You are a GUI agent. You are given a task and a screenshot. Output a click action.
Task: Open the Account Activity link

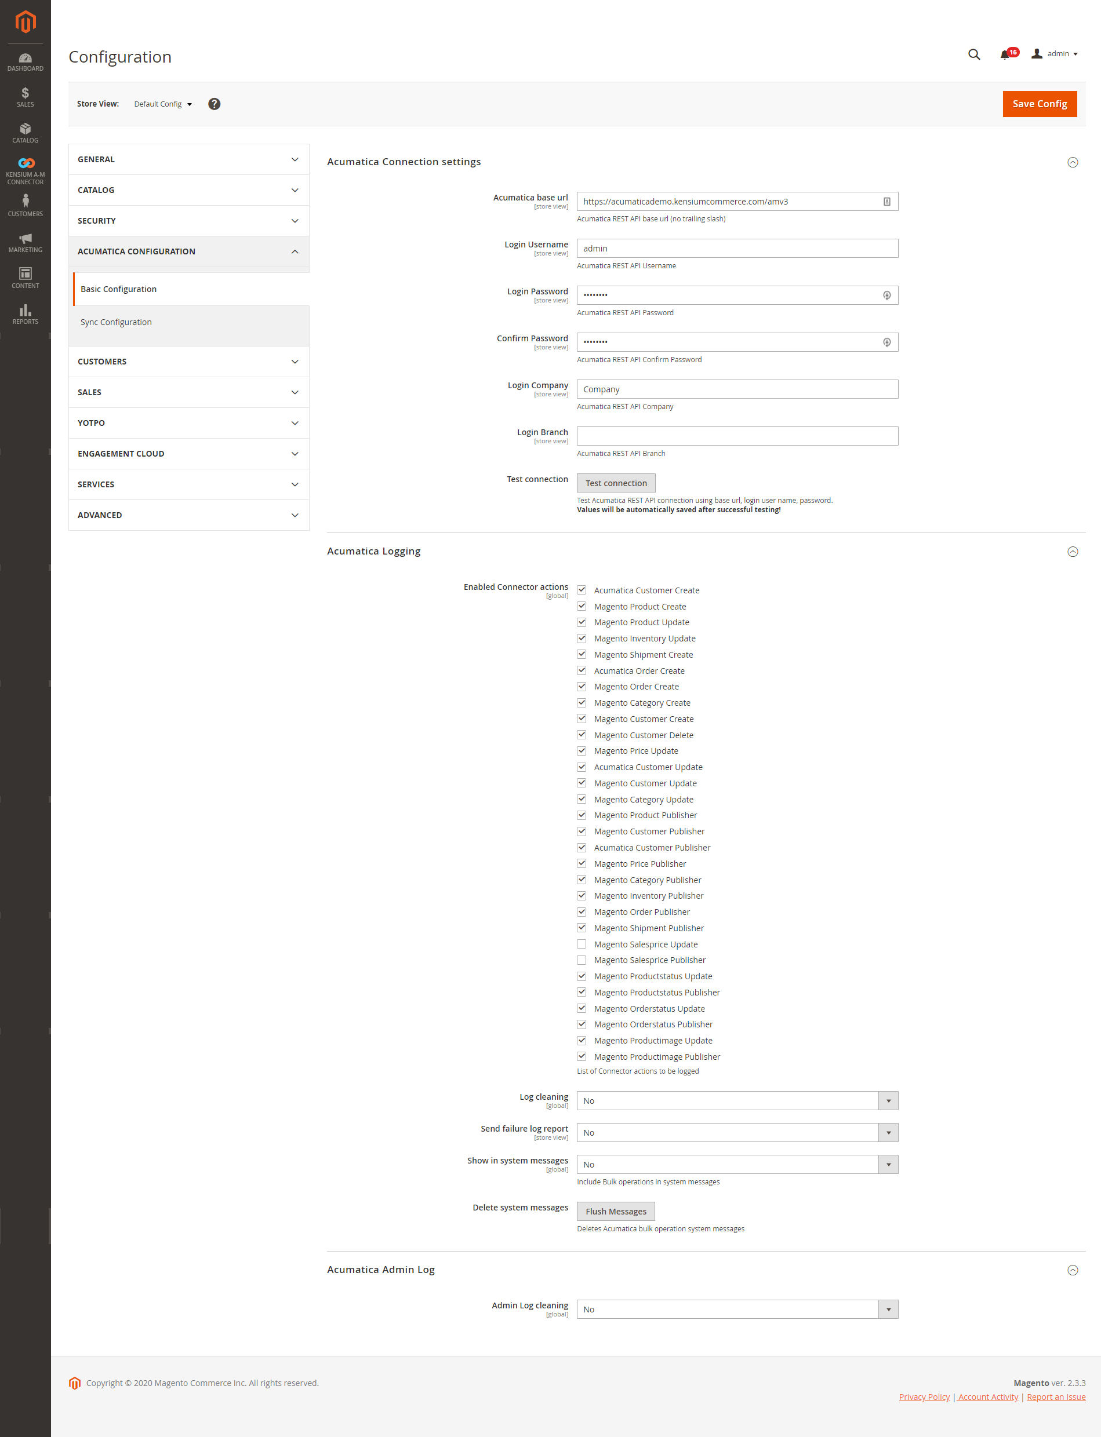pos(987,1398)
